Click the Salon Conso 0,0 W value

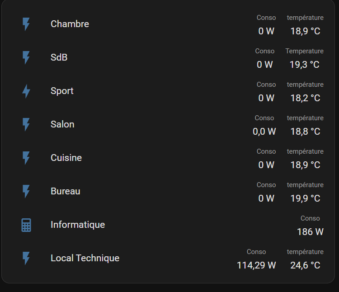[264, 132]
